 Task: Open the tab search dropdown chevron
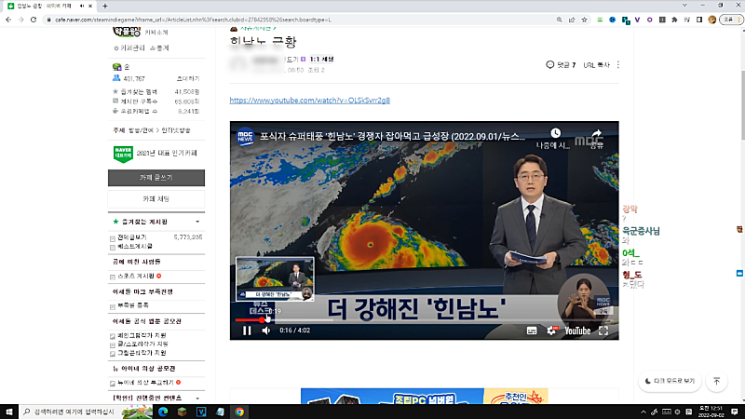[684, 6]
